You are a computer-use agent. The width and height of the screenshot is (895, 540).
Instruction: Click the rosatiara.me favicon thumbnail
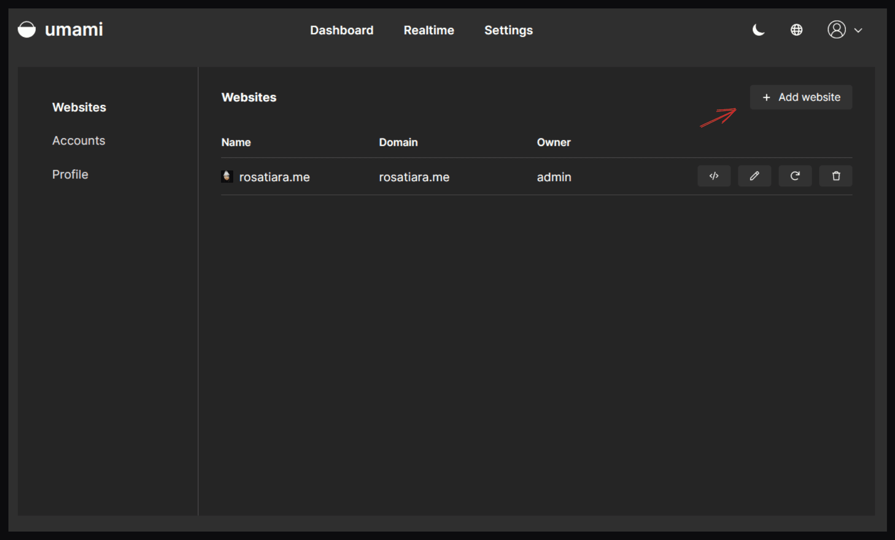pyautogui.click(x=227, y=176)
